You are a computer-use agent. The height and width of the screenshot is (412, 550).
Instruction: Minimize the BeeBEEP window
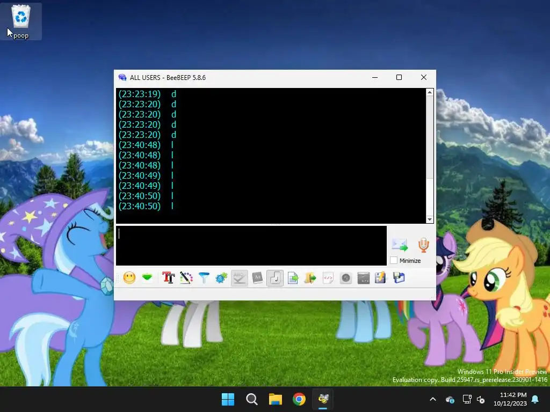click(375, 77)
